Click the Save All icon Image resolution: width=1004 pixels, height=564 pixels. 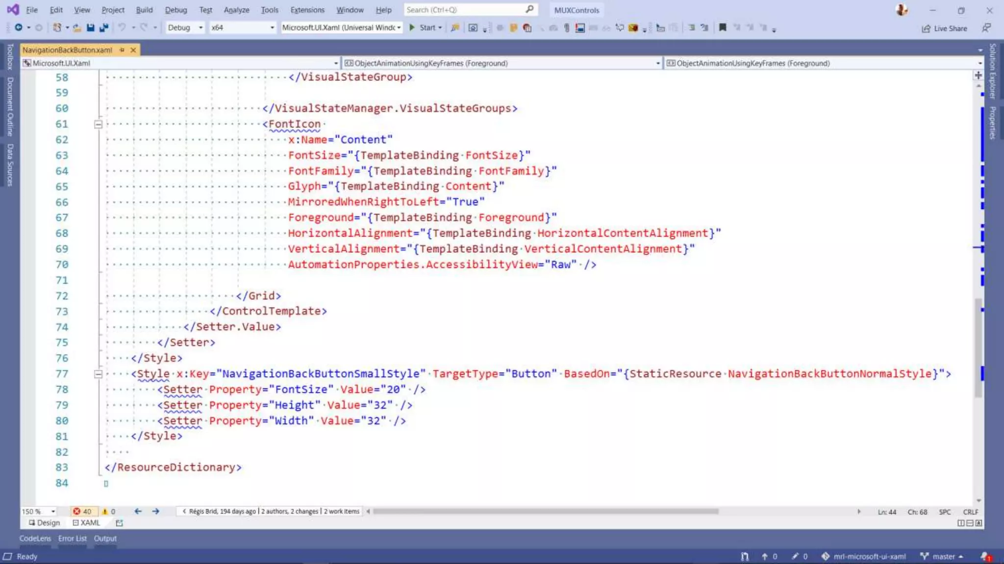pos(103,28)
